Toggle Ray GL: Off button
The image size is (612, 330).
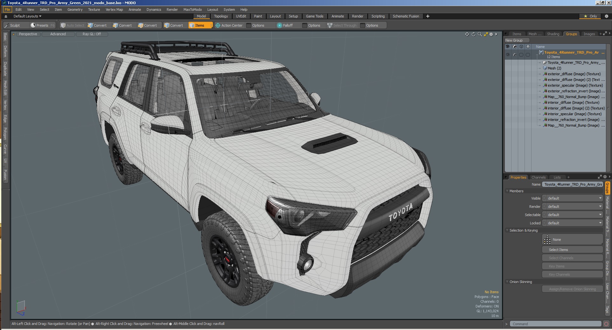click(x=92, y=34)
